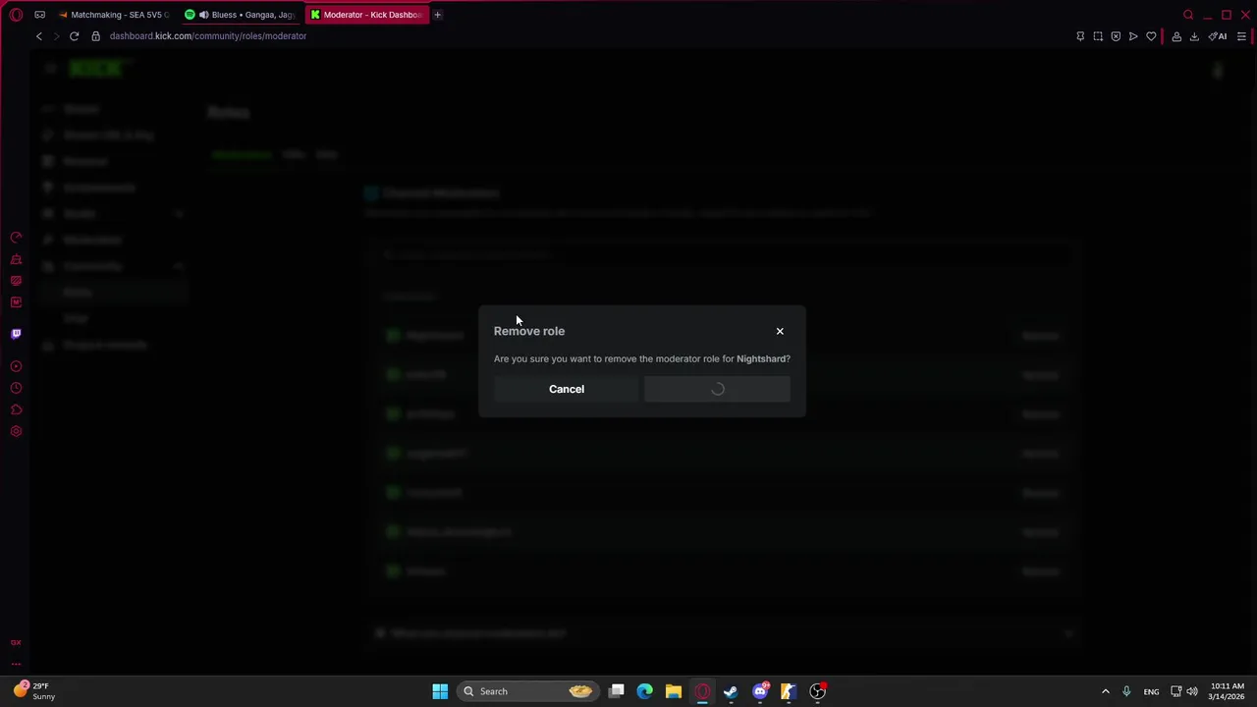1257x707 pixels.
Task: Open the browser profile account icon
Action: coord(1176,36)
